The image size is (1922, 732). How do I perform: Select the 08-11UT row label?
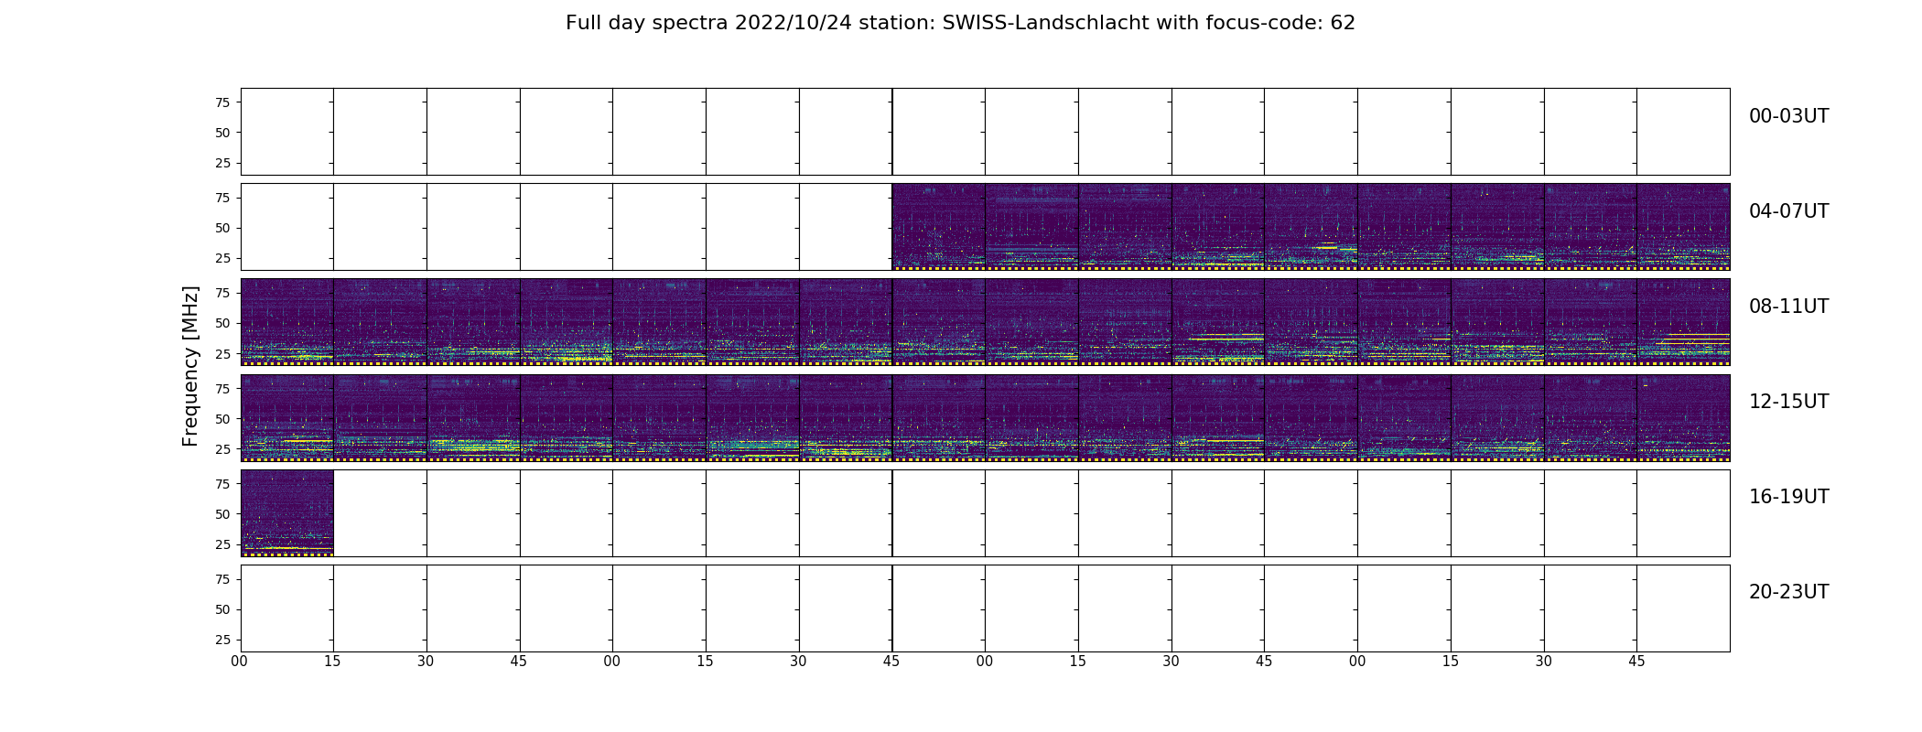pyautogui.click(x=1787, y=307)
